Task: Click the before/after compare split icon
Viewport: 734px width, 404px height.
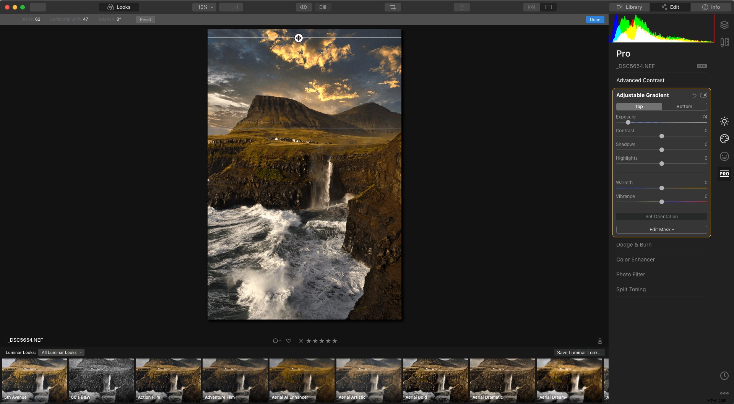Action: [x=323, y=6]
